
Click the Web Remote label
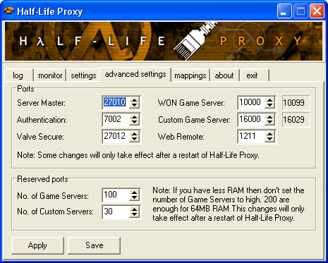181,137
